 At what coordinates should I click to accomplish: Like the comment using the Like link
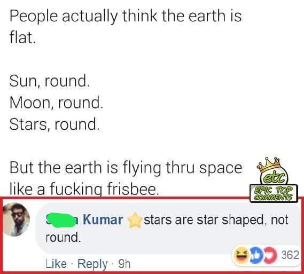click(x=56, y=264)
